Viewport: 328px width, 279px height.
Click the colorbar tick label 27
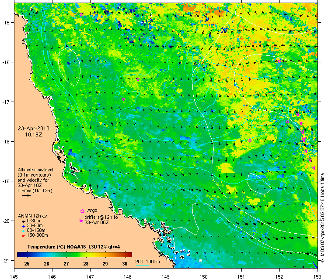[x=66, y=264]
